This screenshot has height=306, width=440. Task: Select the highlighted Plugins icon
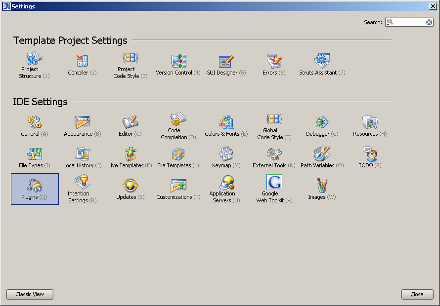point(35,189)
